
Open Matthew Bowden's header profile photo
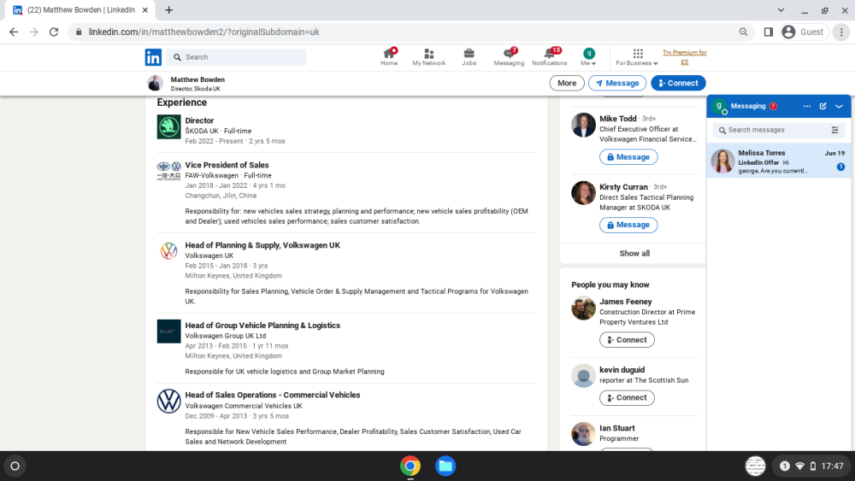click(x=156, y=84)
